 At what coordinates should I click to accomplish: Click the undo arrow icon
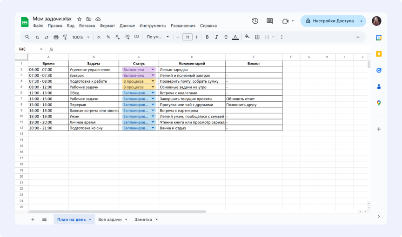tap(37, 37)
